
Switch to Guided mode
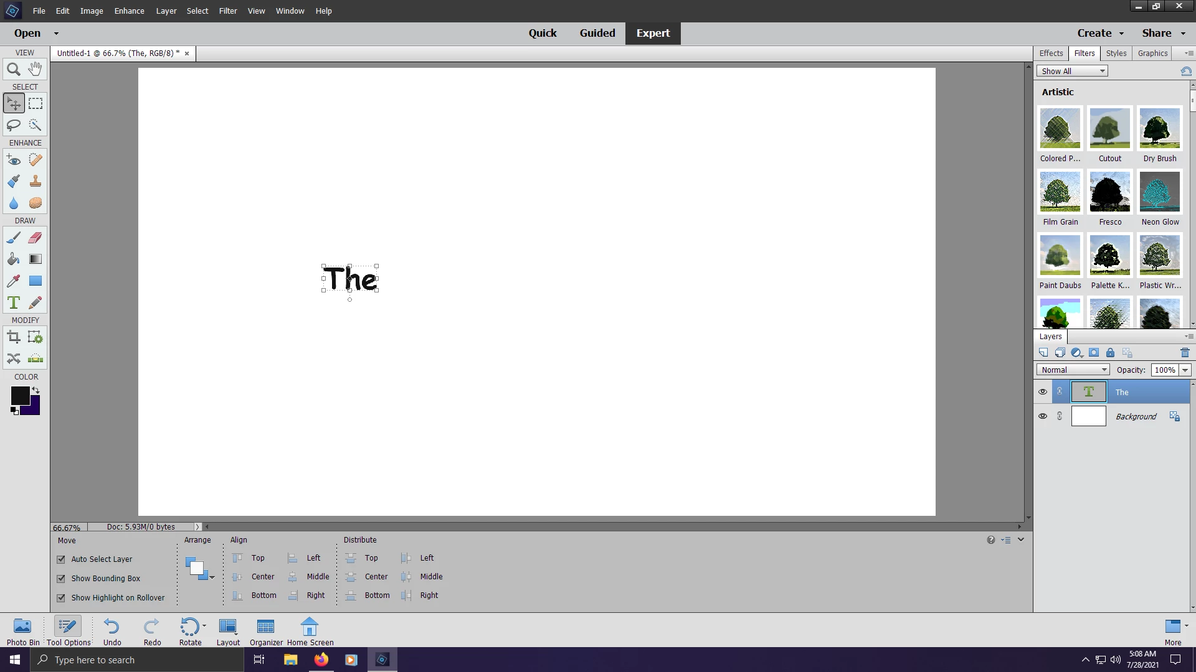point(597,33)
